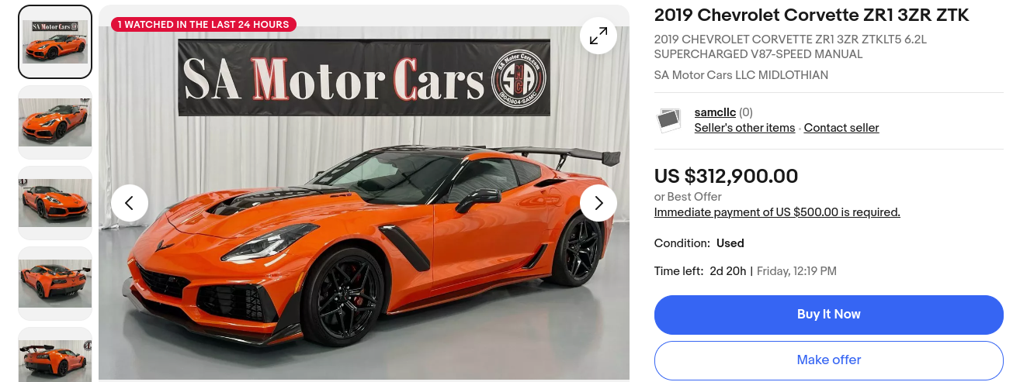Select first thumbnail with SA Motor Cars banner
The image size is (1013, 382).
pyautogui.click(x=55, y=42)
